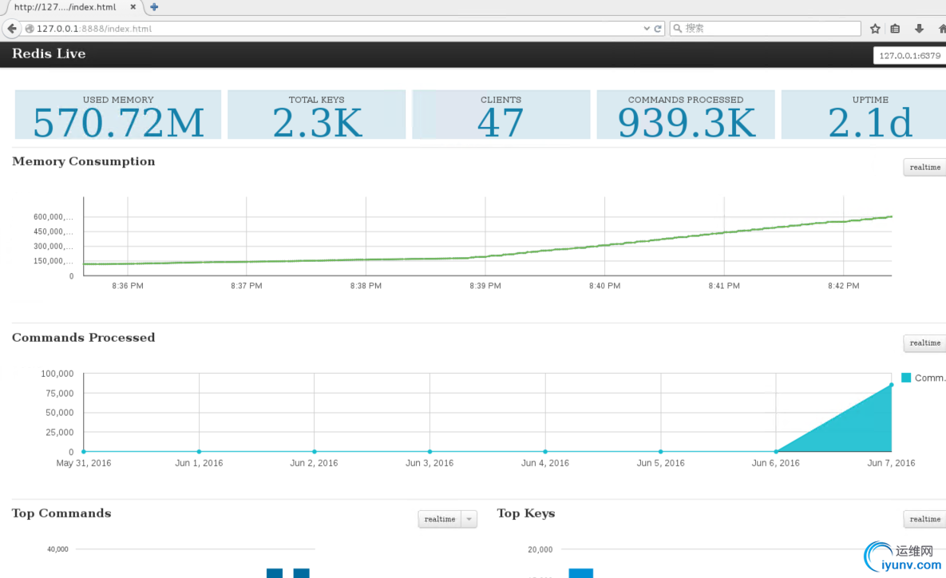Click the 8:42 PM axis label
Viewport: 946px width, 578px height.
tap(844, 286)
